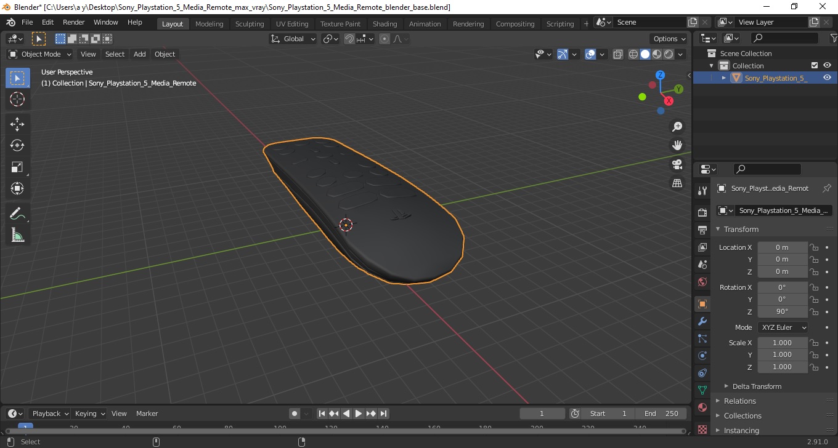838x448 pixels.
Task: Open Physics properties tab icon
Action: [x=702, y=356]
